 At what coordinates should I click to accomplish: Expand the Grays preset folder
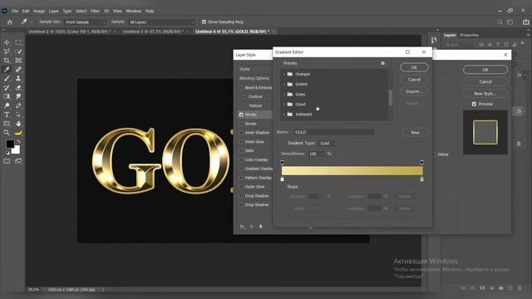pos(284,94)
